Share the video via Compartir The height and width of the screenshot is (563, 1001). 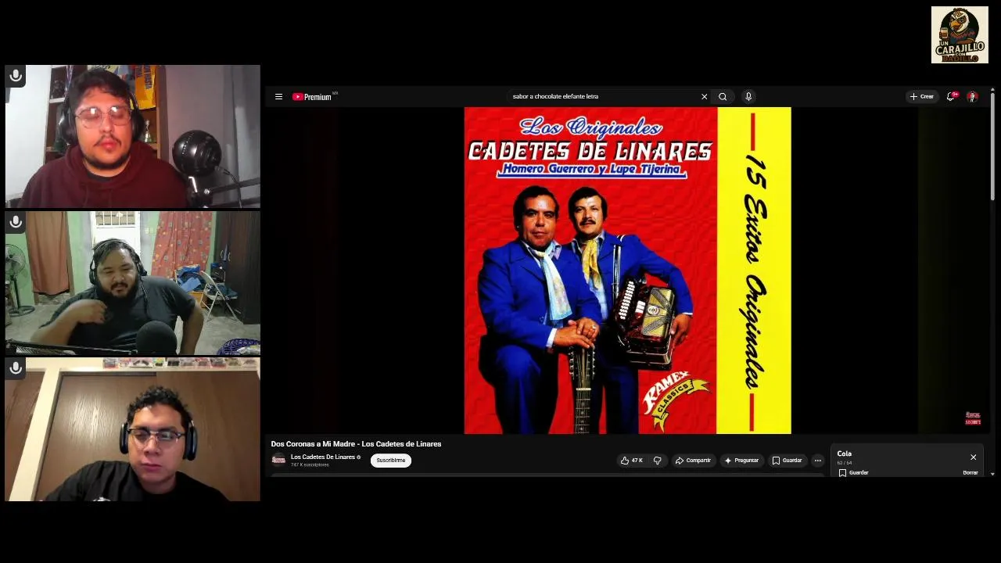(x=693, y=461)
